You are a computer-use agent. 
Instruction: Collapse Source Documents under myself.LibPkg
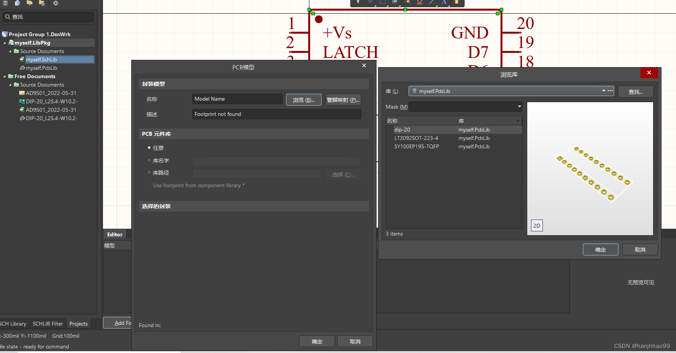[x=10, y=51]
